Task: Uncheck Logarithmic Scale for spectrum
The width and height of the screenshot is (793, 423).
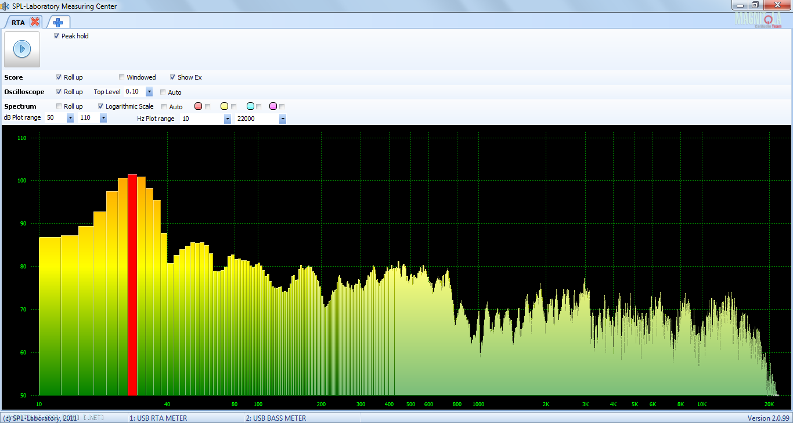Action: click(x=101, y=106)
